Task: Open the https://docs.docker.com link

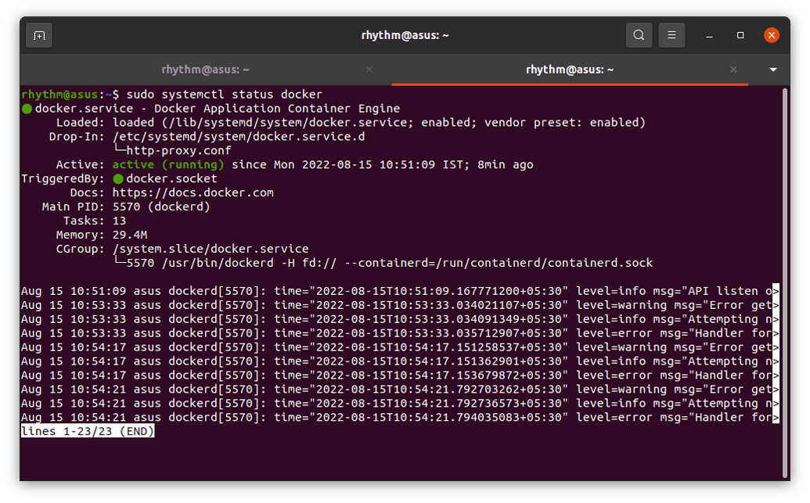Action: [x=193, y=192]
